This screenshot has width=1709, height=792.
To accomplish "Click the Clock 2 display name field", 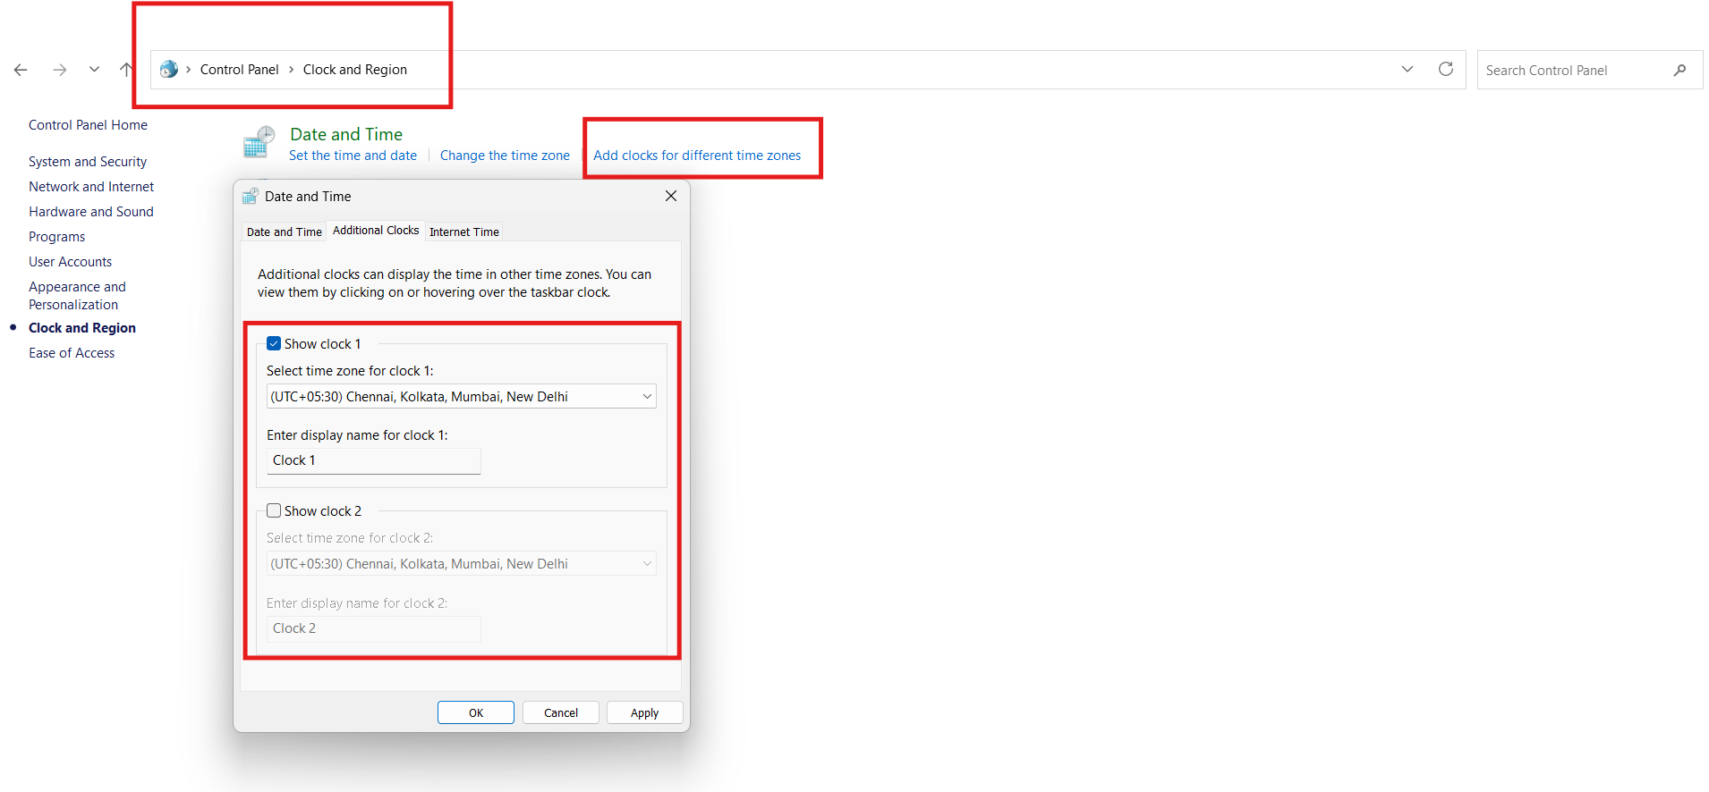I will [374, 628].
